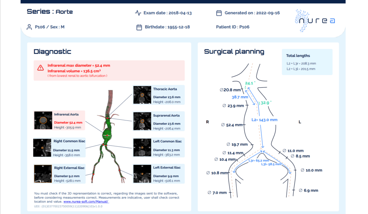This screenshot has width=368, height=214.
Task: Open the www.nurea-soft.com/Manual/ link
Action: pyautogui.click(x=86, y=202)
